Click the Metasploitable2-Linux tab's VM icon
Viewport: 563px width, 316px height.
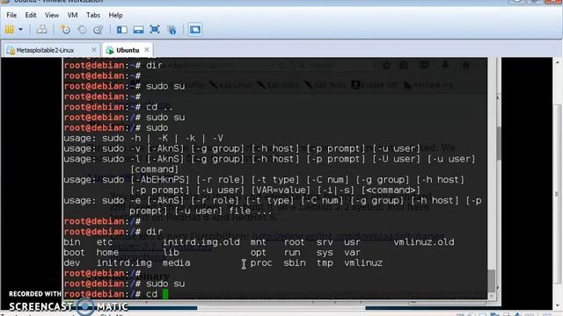coord(11,50)
